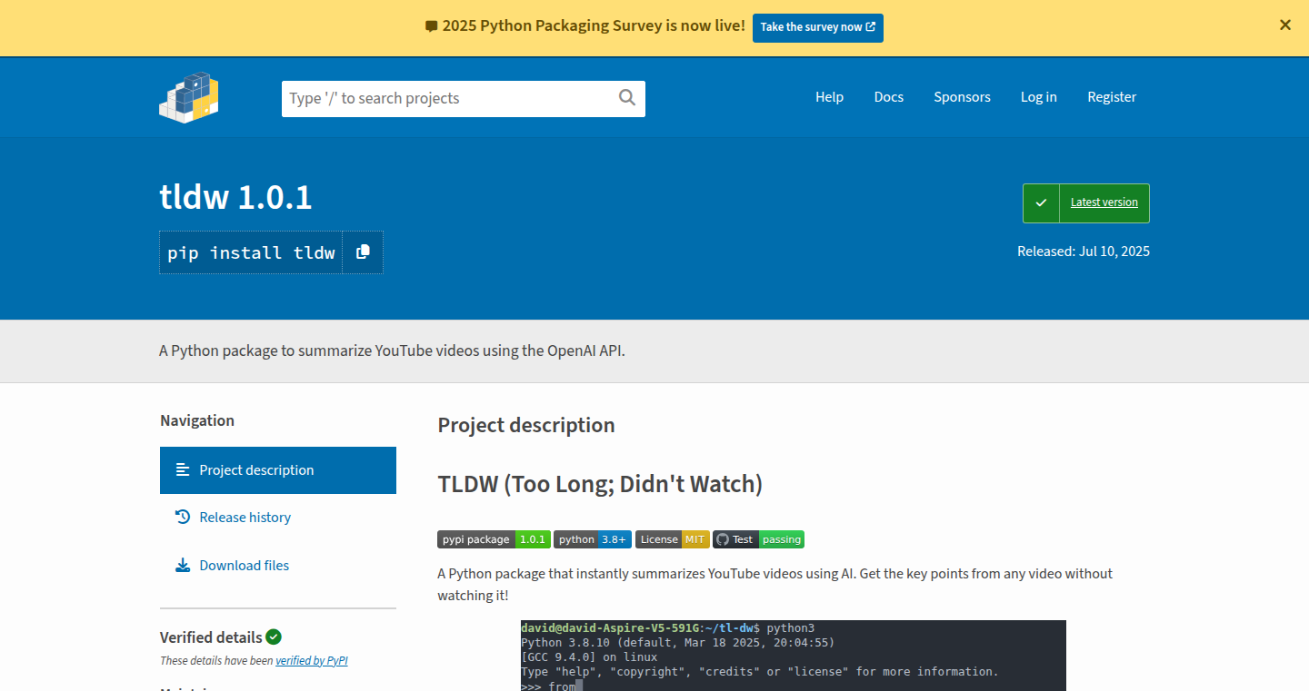This screenshot has width=1309, height=691.
Task: Click the pypi package 1.0.1 badge
Action: [494, 539]
